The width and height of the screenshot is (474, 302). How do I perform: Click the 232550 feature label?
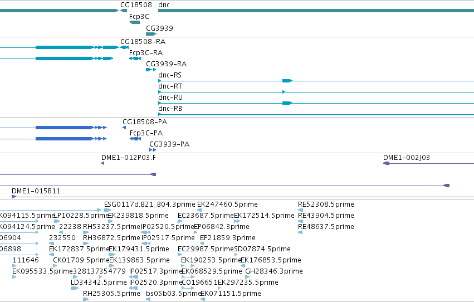[62, 238]
